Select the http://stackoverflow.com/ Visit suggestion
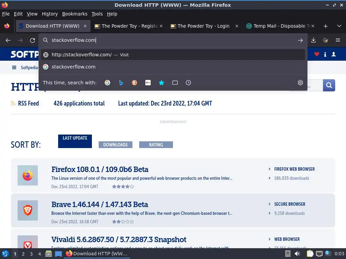The height and width of the screenshot is (259, 346). (x=173, y=55)
